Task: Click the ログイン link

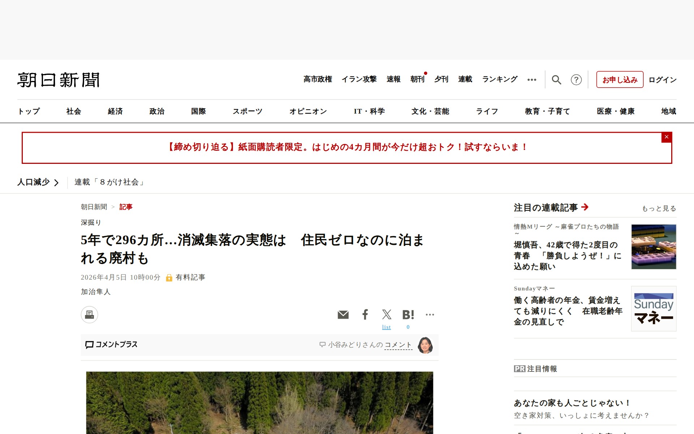Action: click(662, 80)
